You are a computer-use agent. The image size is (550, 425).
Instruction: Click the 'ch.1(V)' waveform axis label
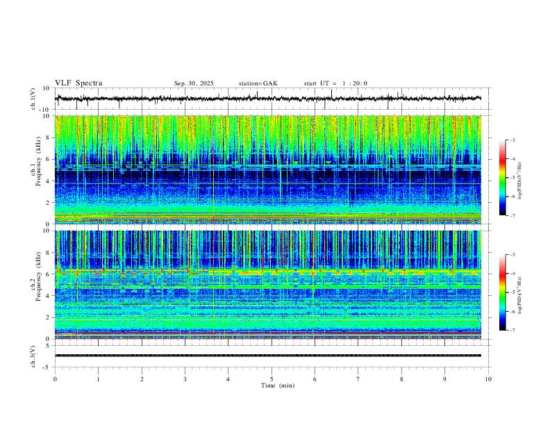click(33, 99)
